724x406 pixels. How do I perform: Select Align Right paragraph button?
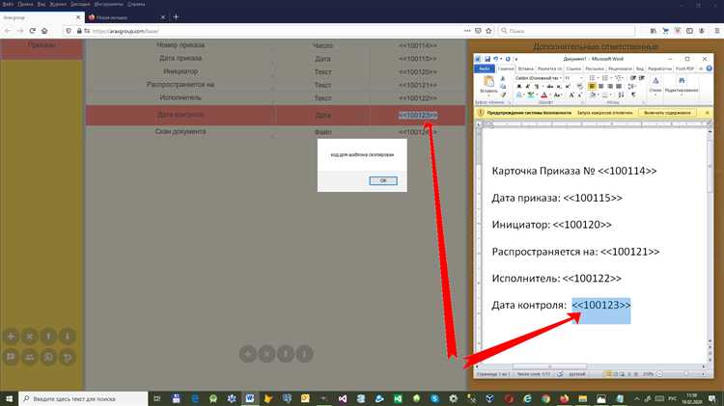pos(610,86)
